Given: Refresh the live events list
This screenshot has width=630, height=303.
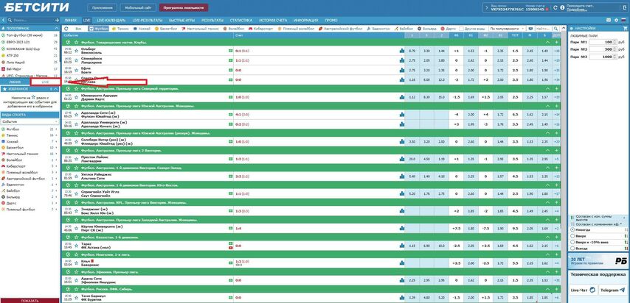Looking at the screenshot, I should click(x=66, y=29).
